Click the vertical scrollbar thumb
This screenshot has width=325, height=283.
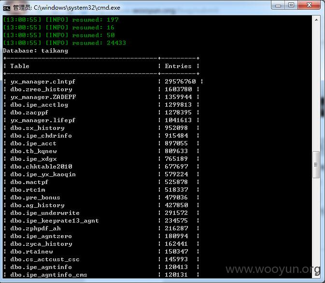click(316, 165)
